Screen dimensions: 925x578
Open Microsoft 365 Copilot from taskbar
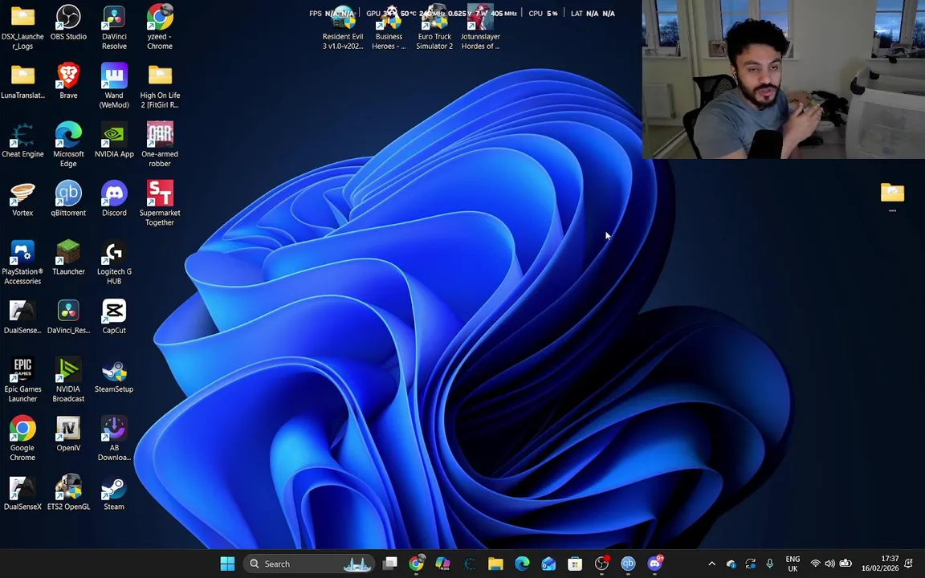(442, 564)
